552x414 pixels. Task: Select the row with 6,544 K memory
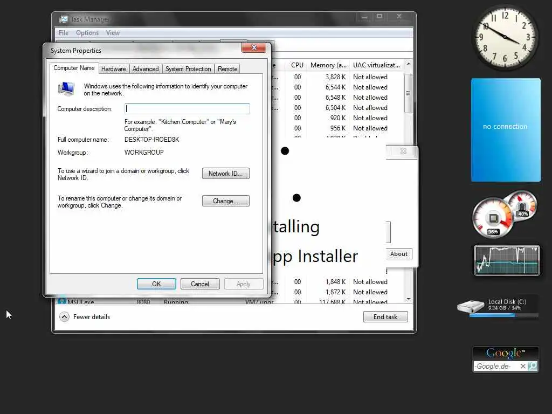(338, 87)
